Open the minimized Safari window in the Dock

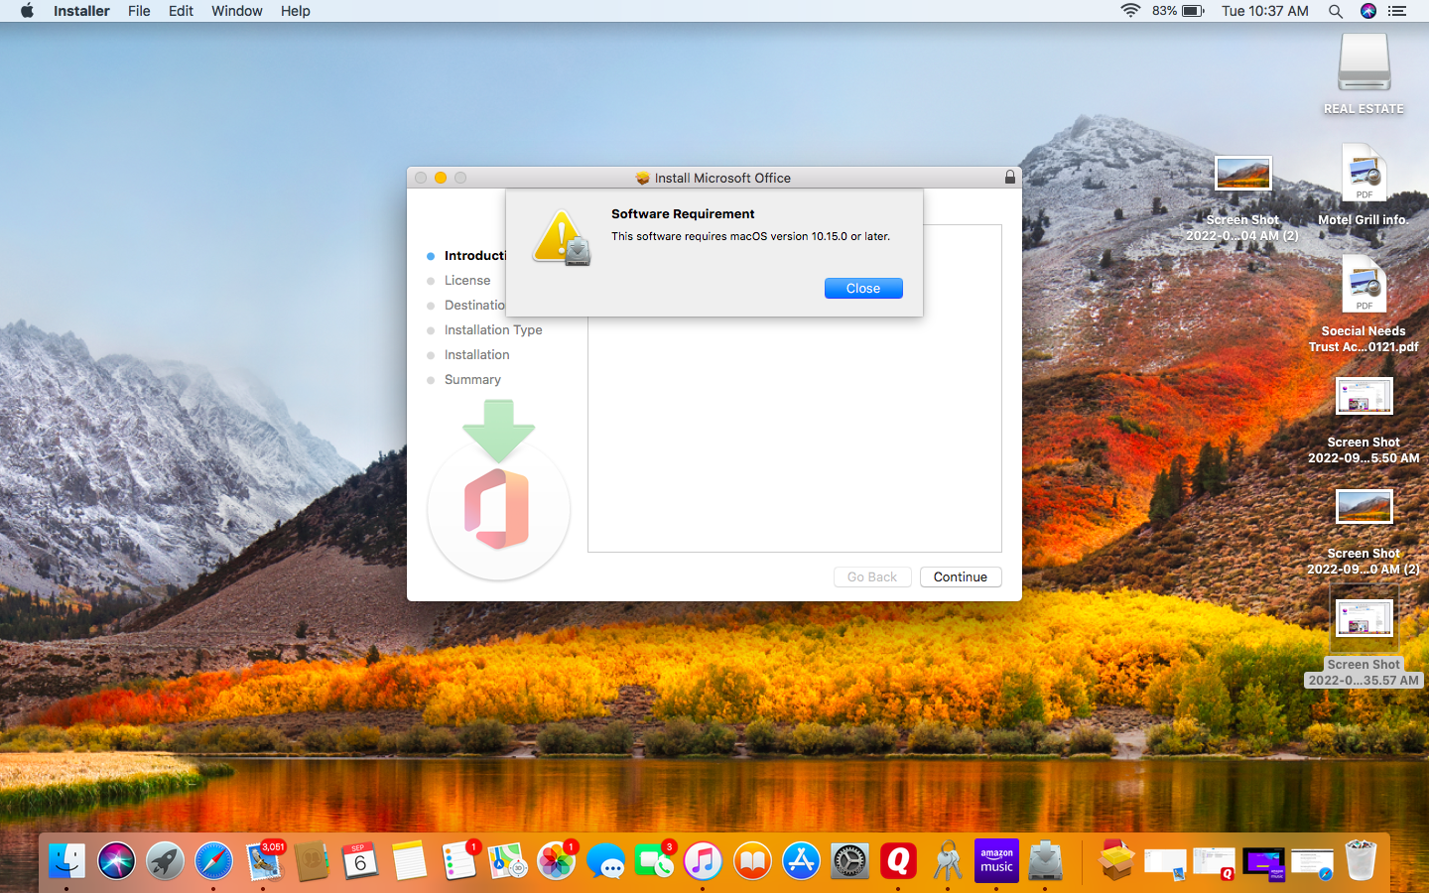pos(1312,864)
